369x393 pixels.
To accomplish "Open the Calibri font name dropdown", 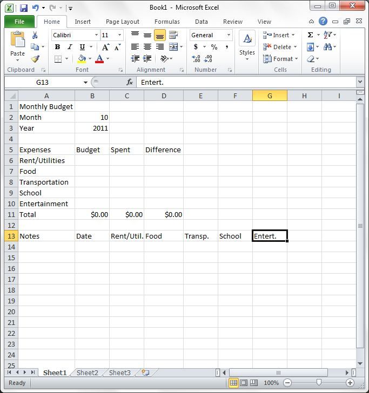I will 96,35.
